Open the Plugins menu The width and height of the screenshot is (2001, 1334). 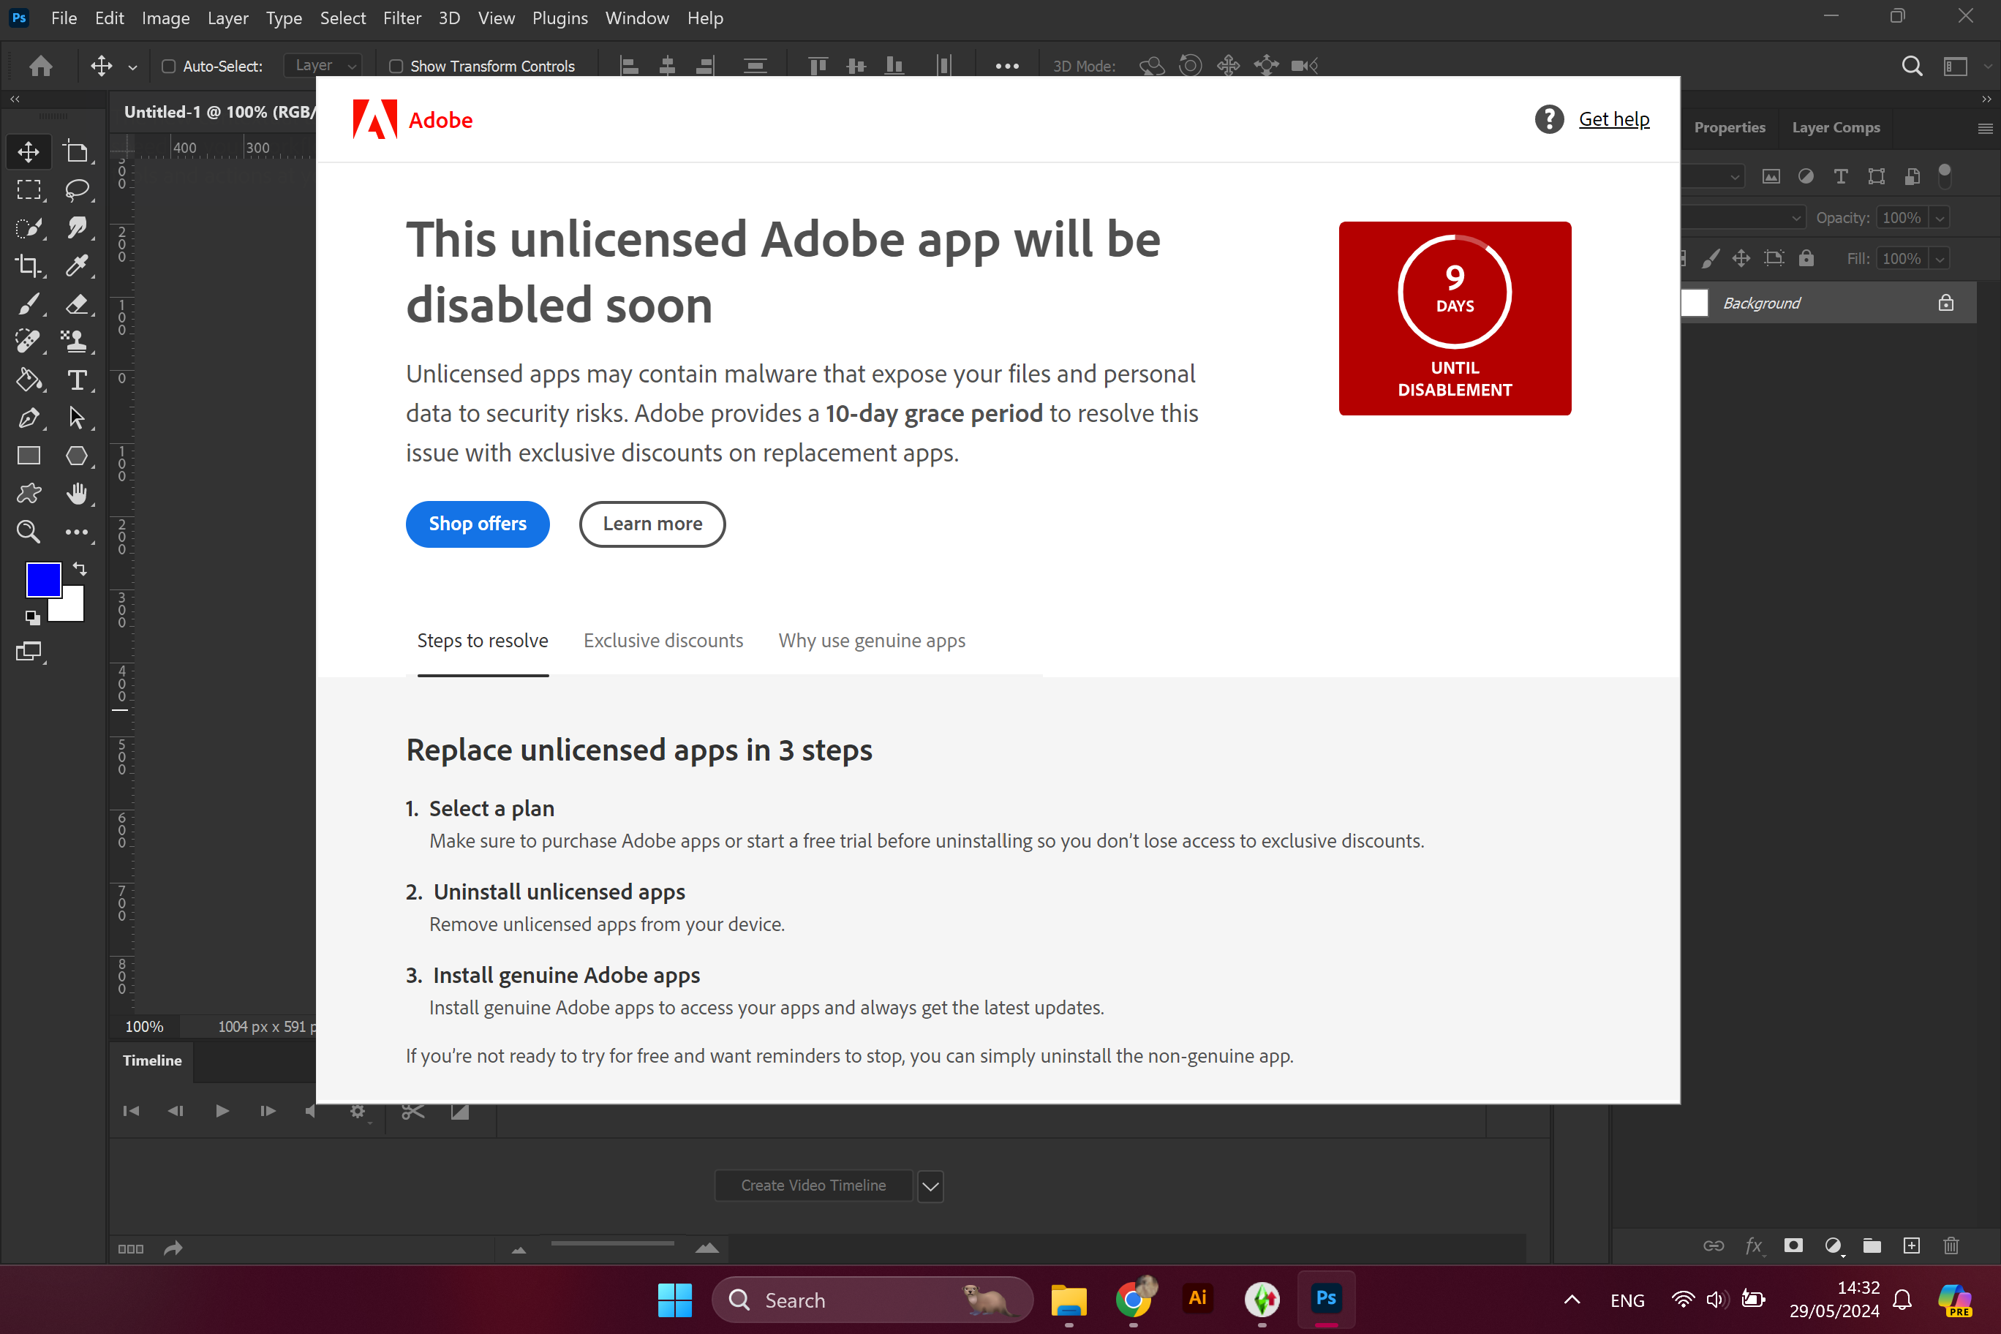(559, 18)
